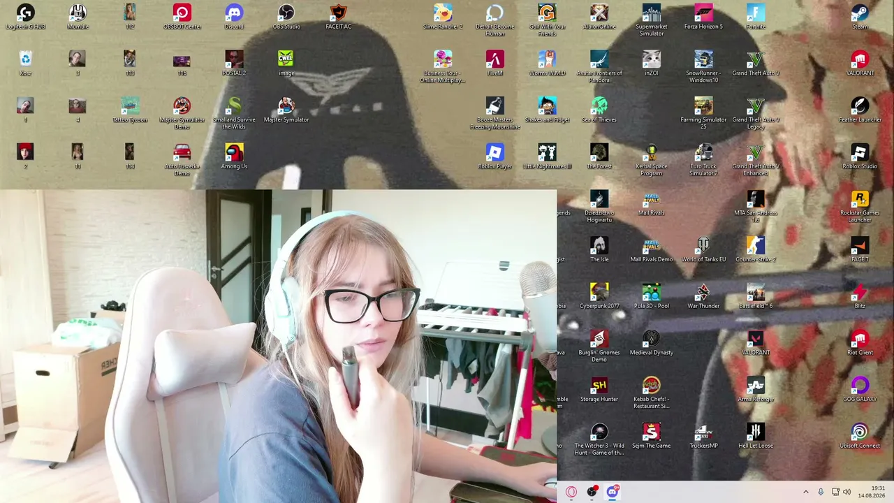This screenshot has width=894, height=503.
Task: Select the Feather Launcher icon
Action: 860,110
